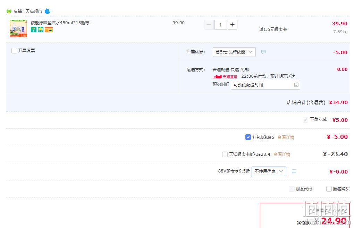Click the green 7-day return badge icon
Image resolution: width=354 pixels, height=228 pixels.
click(x=34, y=29)
